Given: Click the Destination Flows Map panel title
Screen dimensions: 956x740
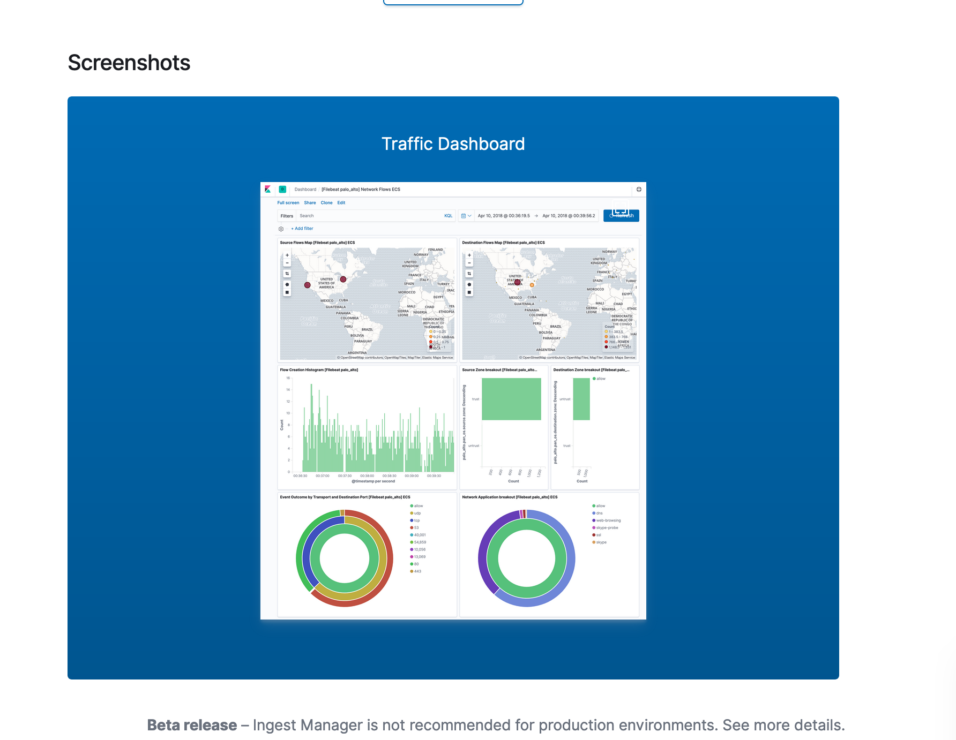Looking at the screenshot, I should [x=503, y=243].
